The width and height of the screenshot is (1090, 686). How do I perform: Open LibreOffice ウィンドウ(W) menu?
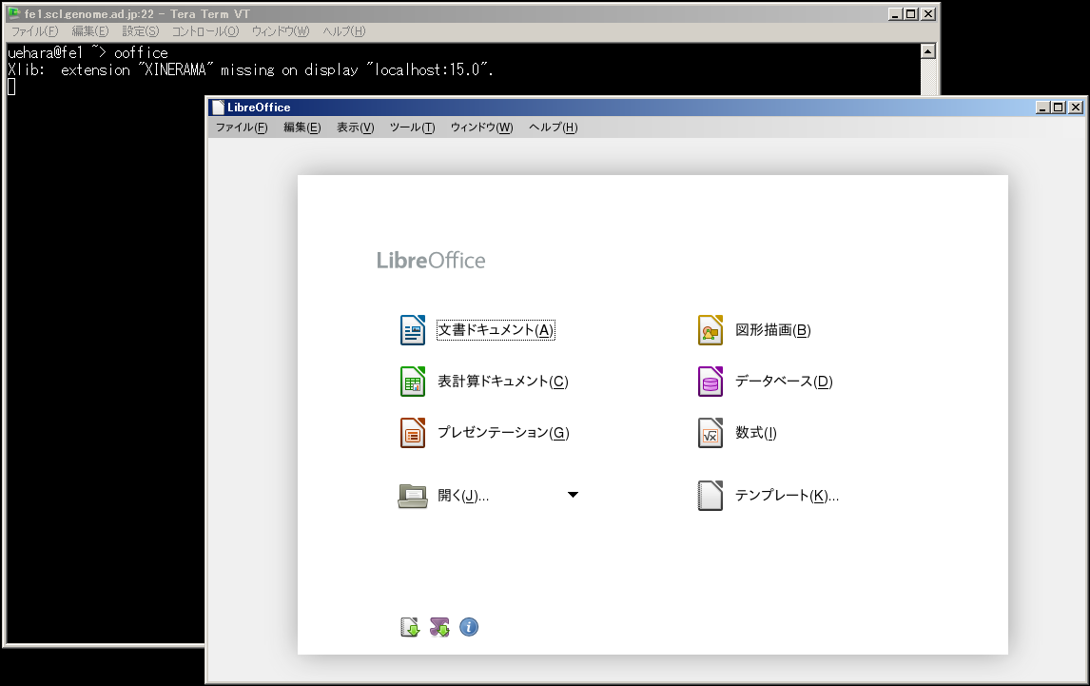pyautogui.click(x=481, y=127)
